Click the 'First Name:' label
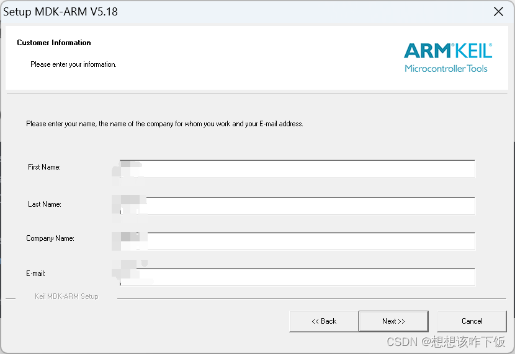 [x=44, y=167]
